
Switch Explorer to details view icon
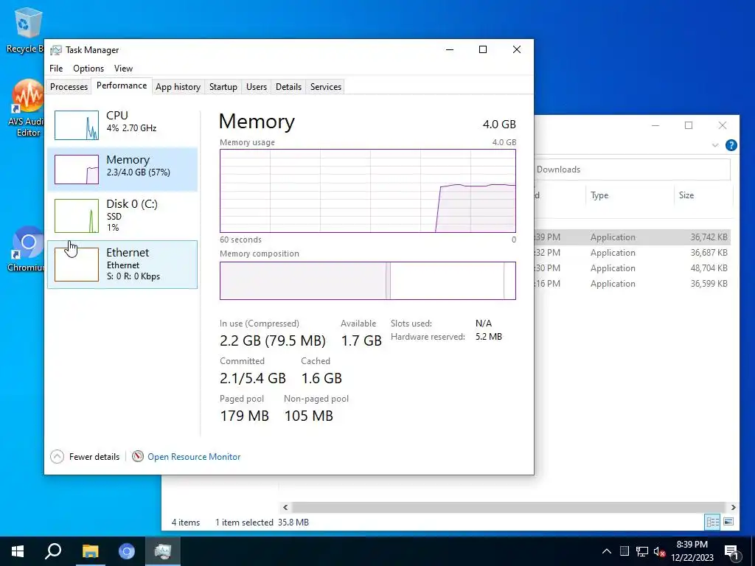(x=713, y=522)
